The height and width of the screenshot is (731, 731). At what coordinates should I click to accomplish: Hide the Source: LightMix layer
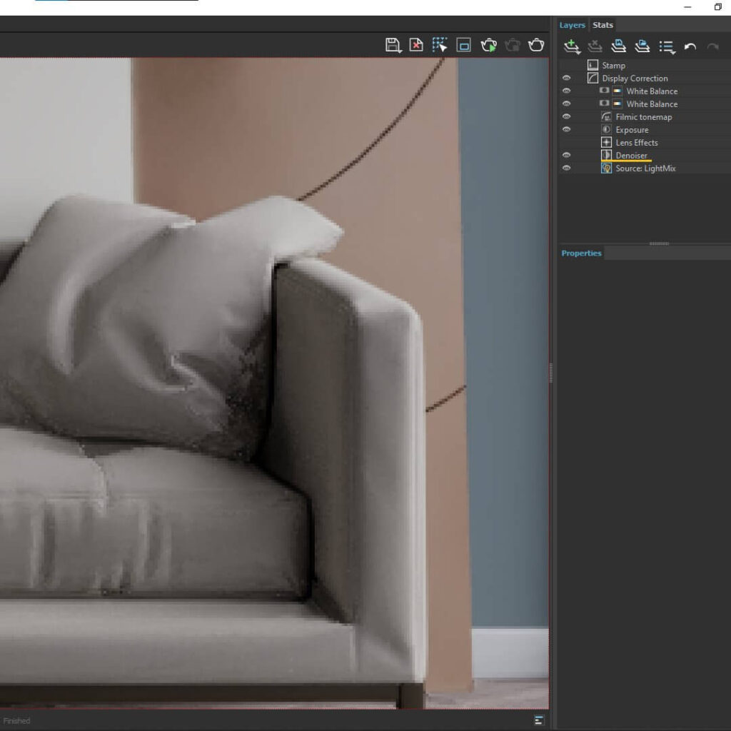click(566, 168)
